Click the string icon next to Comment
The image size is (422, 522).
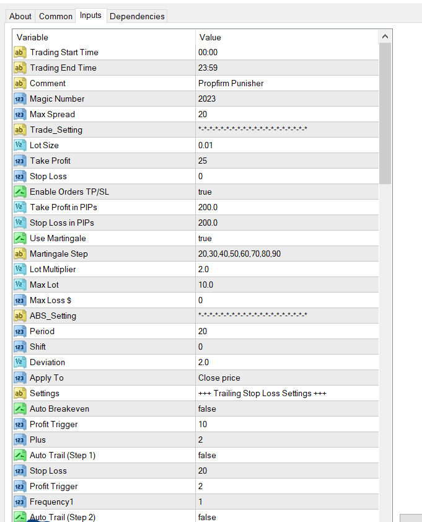20,83
